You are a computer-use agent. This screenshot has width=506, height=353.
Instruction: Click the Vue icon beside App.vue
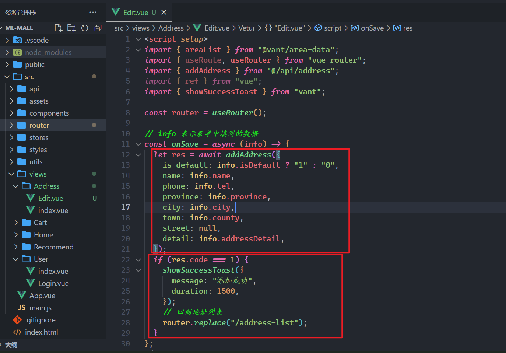tap(22, 296)
